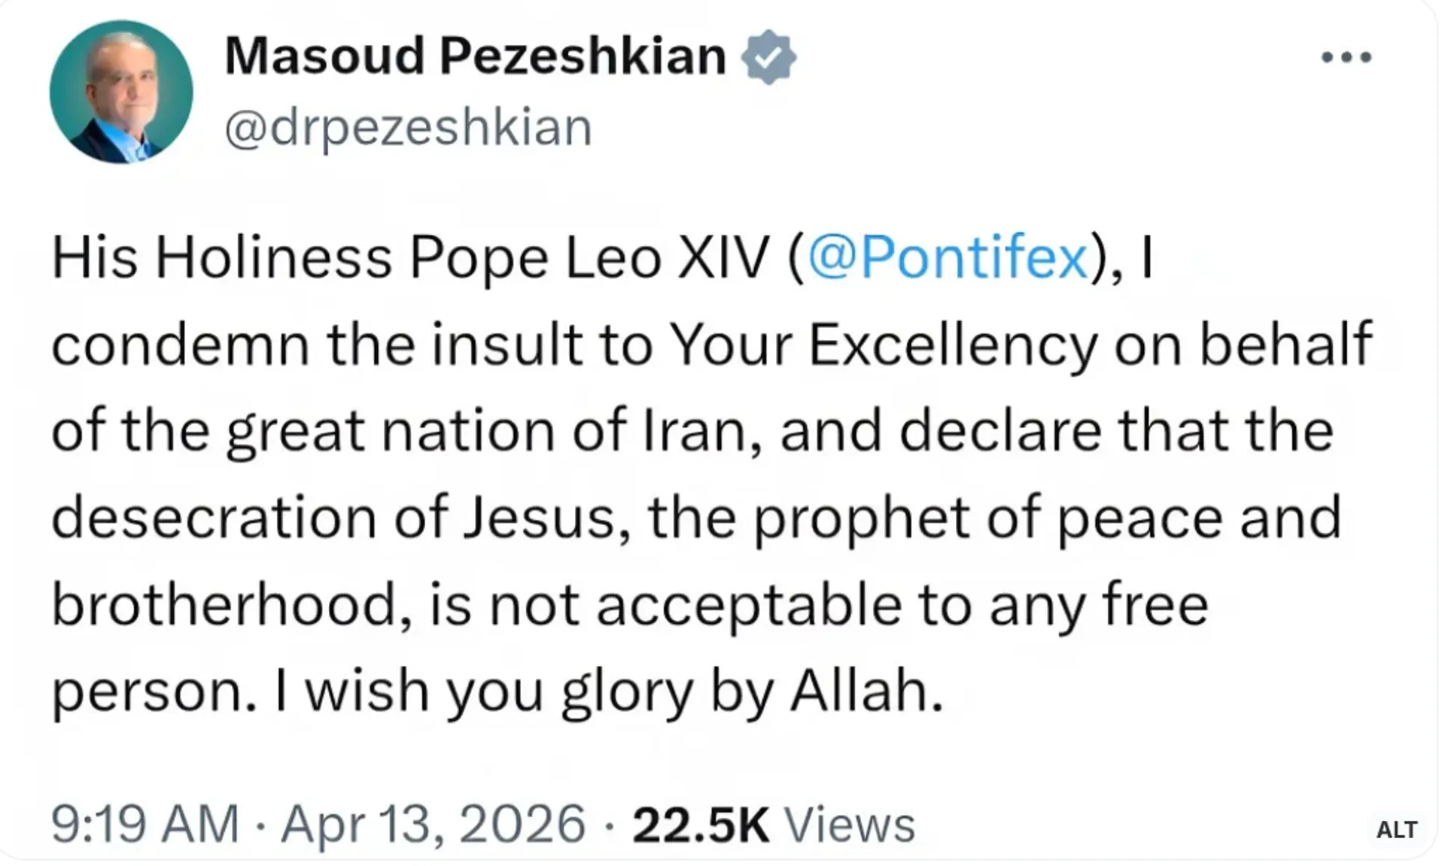Click the 9:19 AM timestamp

tap(145, 824)
